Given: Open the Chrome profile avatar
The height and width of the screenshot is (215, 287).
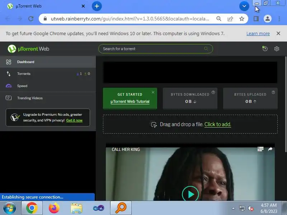Looking at the screenshot, I should point(267,19).
